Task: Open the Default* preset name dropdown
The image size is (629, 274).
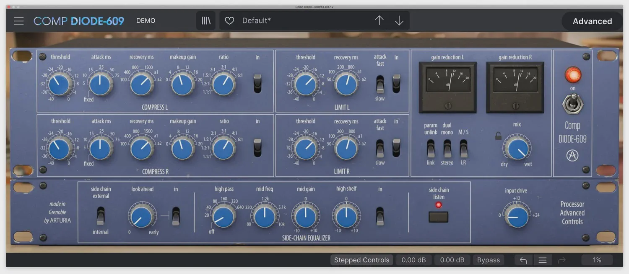Action: coord(302,21)
